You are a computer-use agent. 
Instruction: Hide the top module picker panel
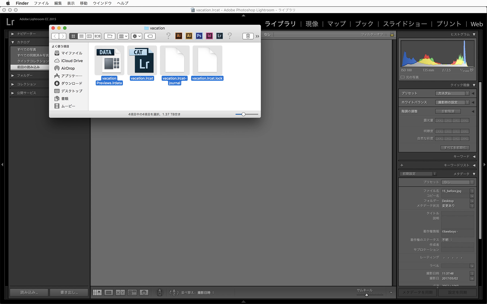coord(243,15)
